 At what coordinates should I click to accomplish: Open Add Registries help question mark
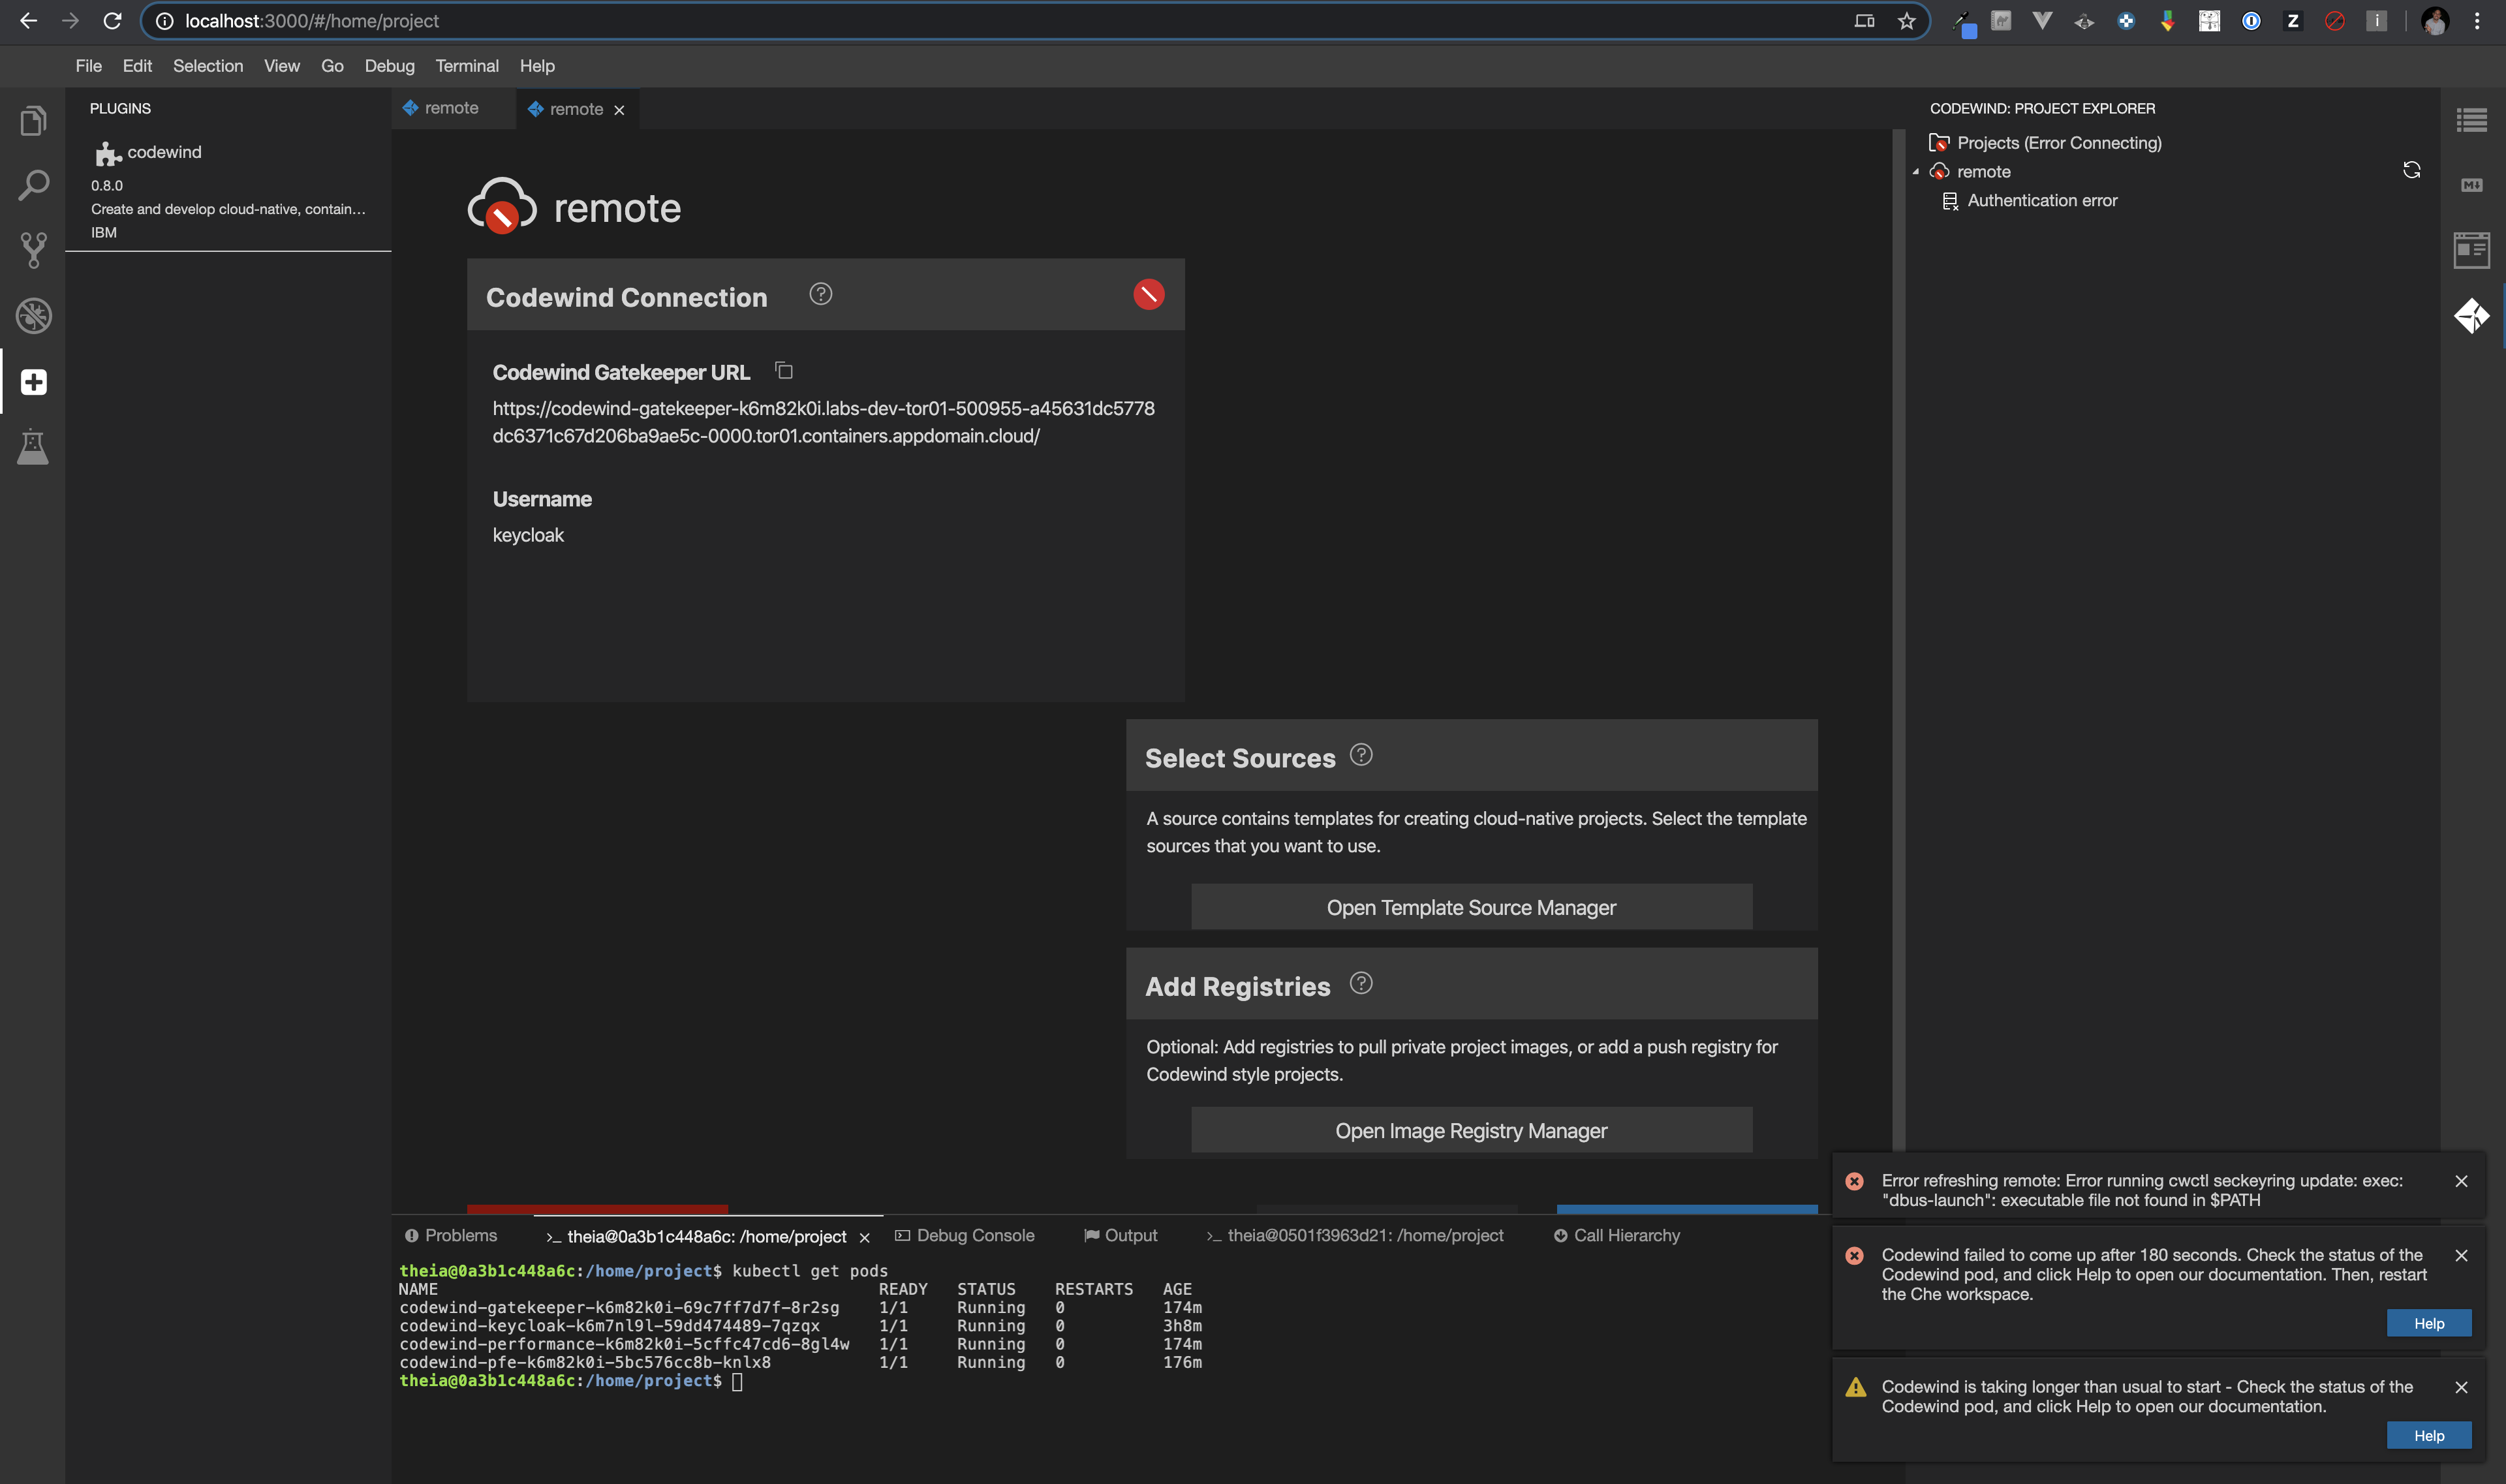[x=1361, y=983]
